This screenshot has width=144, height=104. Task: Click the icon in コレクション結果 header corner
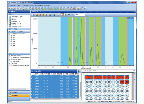pos(79,71)
